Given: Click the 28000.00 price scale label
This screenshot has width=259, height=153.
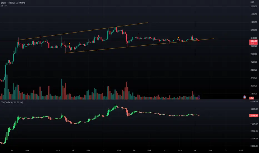Looking at the screenshot, I should pos(253,86).
